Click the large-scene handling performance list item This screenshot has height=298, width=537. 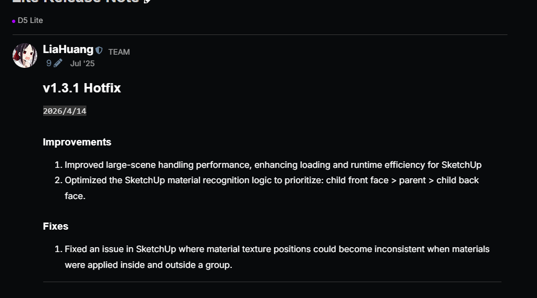[273, 165]
